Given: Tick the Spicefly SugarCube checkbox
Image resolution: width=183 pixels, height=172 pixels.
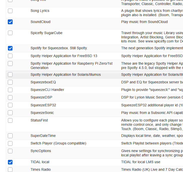Looking at the screenshot, I should tap(10, 33).
